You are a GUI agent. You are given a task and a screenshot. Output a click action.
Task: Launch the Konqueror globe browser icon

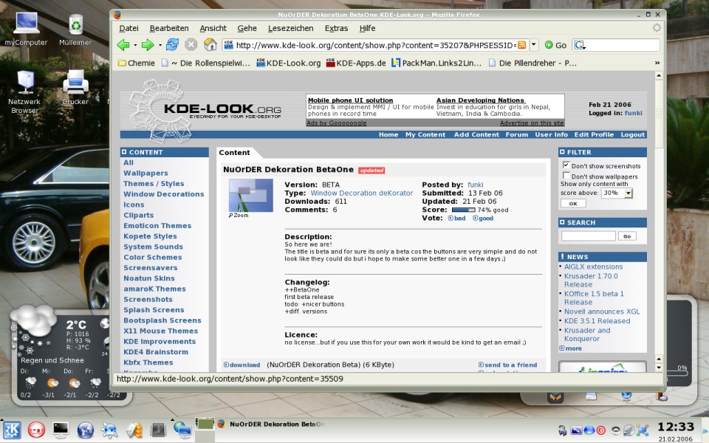click(x=86, y=430)
